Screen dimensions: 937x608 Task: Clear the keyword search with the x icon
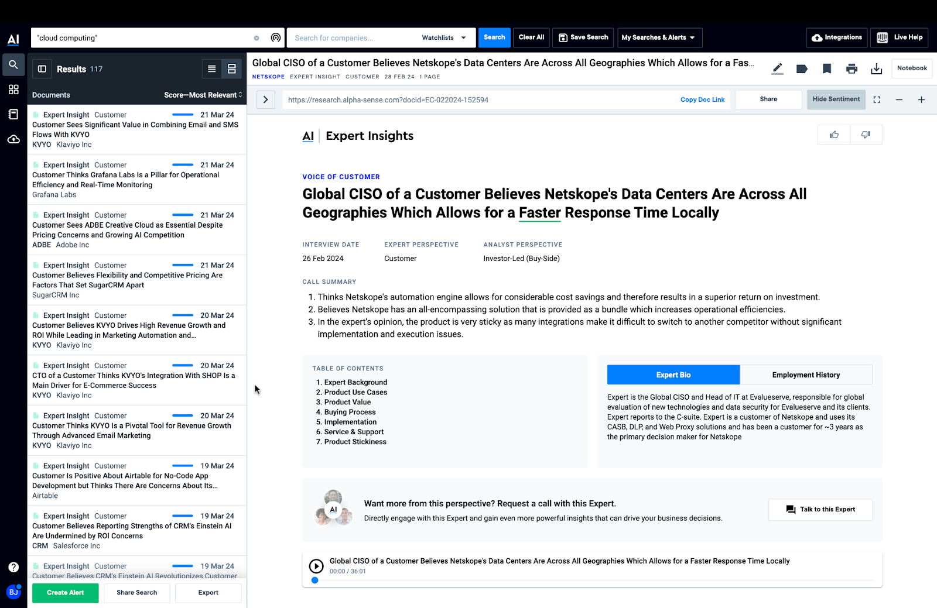(x=257, y=38)
